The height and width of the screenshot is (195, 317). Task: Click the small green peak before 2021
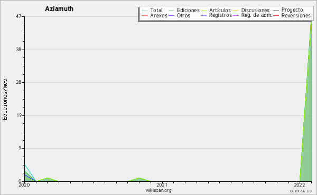click(139, 180)
